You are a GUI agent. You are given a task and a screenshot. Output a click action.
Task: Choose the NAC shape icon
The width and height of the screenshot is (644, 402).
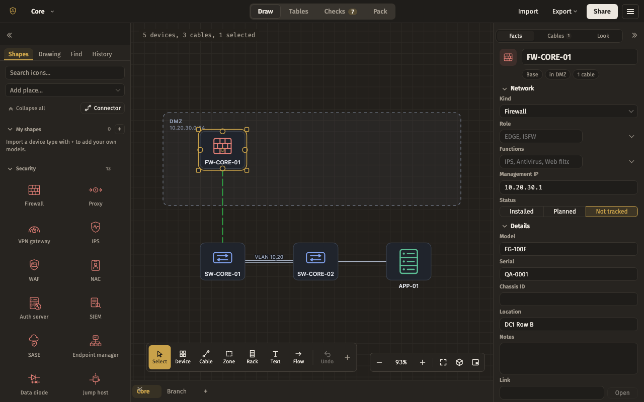[x=96, y=270]
